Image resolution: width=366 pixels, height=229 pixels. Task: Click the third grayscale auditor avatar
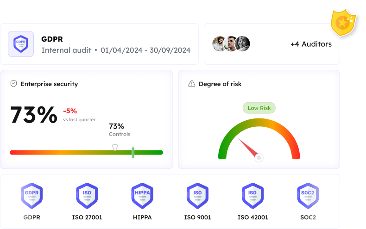tap(242, 43)
